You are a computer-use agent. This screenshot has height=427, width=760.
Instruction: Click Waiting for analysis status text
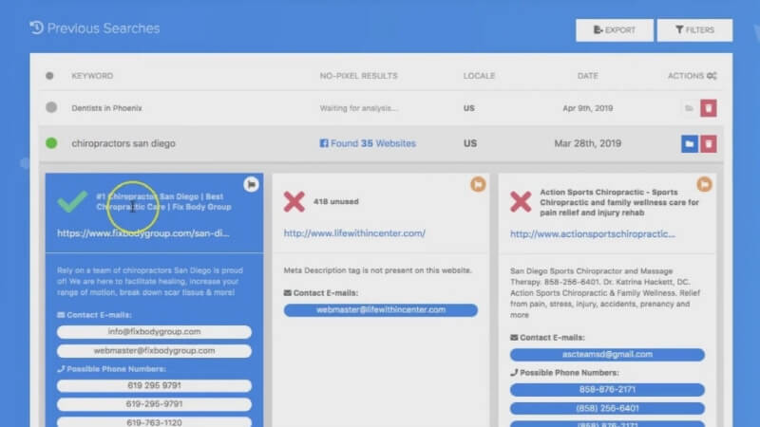coord(358,108)
